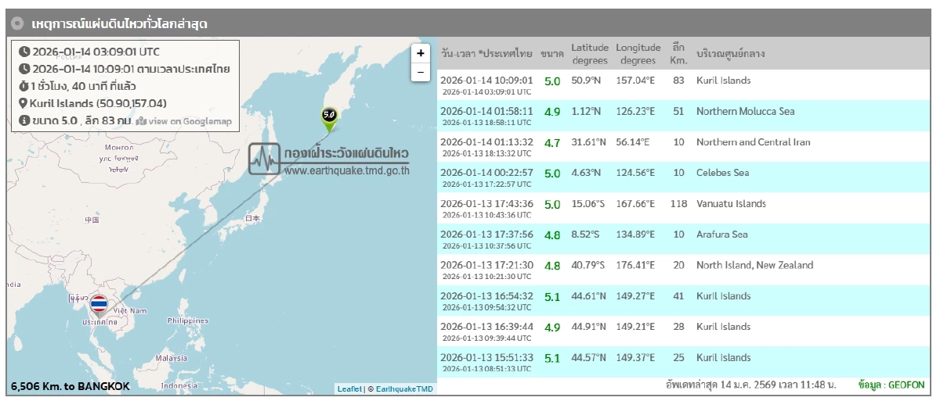Screen dimensions: 940x401
Task: Click the magnitude 5.1 value at 16:54:32
Action: (x=552, y=297)
